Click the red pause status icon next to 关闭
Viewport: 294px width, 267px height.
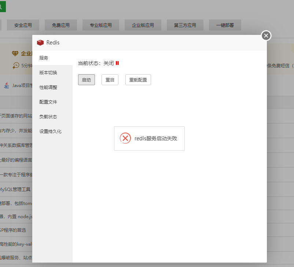click(117, 63)
